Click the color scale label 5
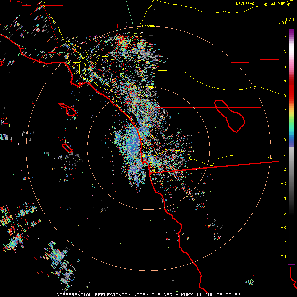 click(x=285, y=66)
